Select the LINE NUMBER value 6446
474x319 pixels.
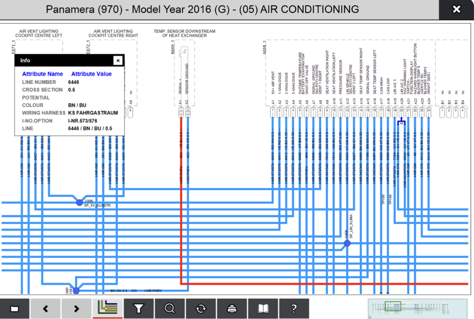pos(74,82)
